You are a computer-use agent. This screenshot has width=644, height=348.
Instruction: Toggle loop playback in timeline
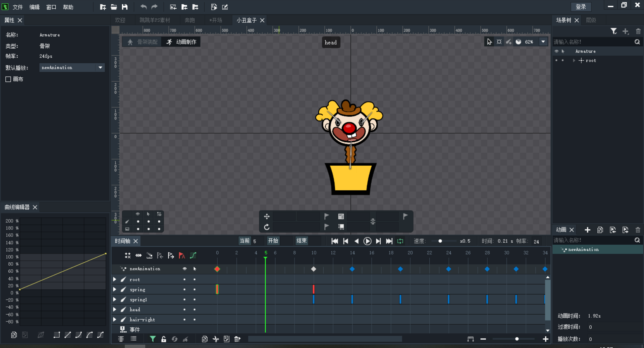(400, 241)
